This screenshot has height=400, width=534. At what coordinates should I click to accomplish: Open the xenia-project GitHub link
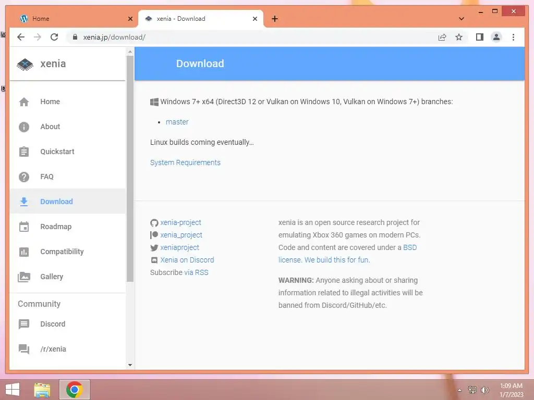click(181, 222)
